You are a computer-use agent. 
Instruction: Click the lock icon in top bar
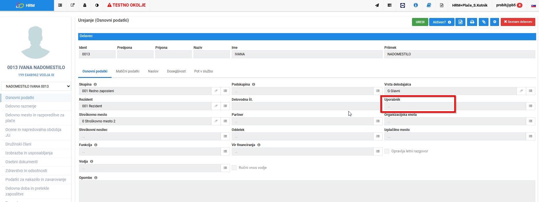point(85,5)
